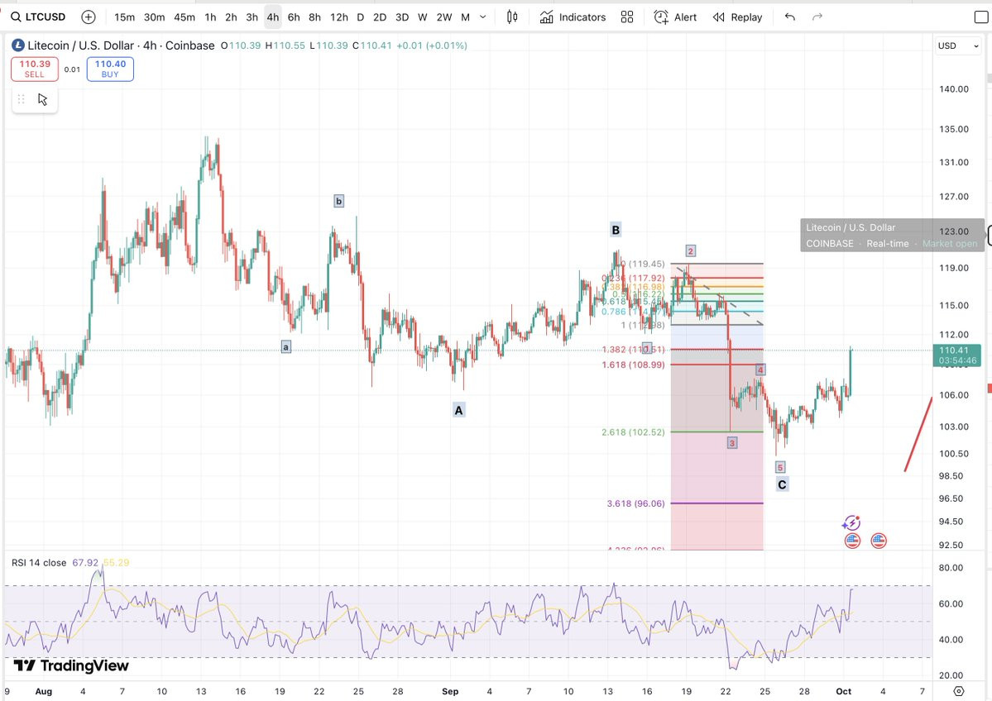Select the wave label B

pos(616,230)
